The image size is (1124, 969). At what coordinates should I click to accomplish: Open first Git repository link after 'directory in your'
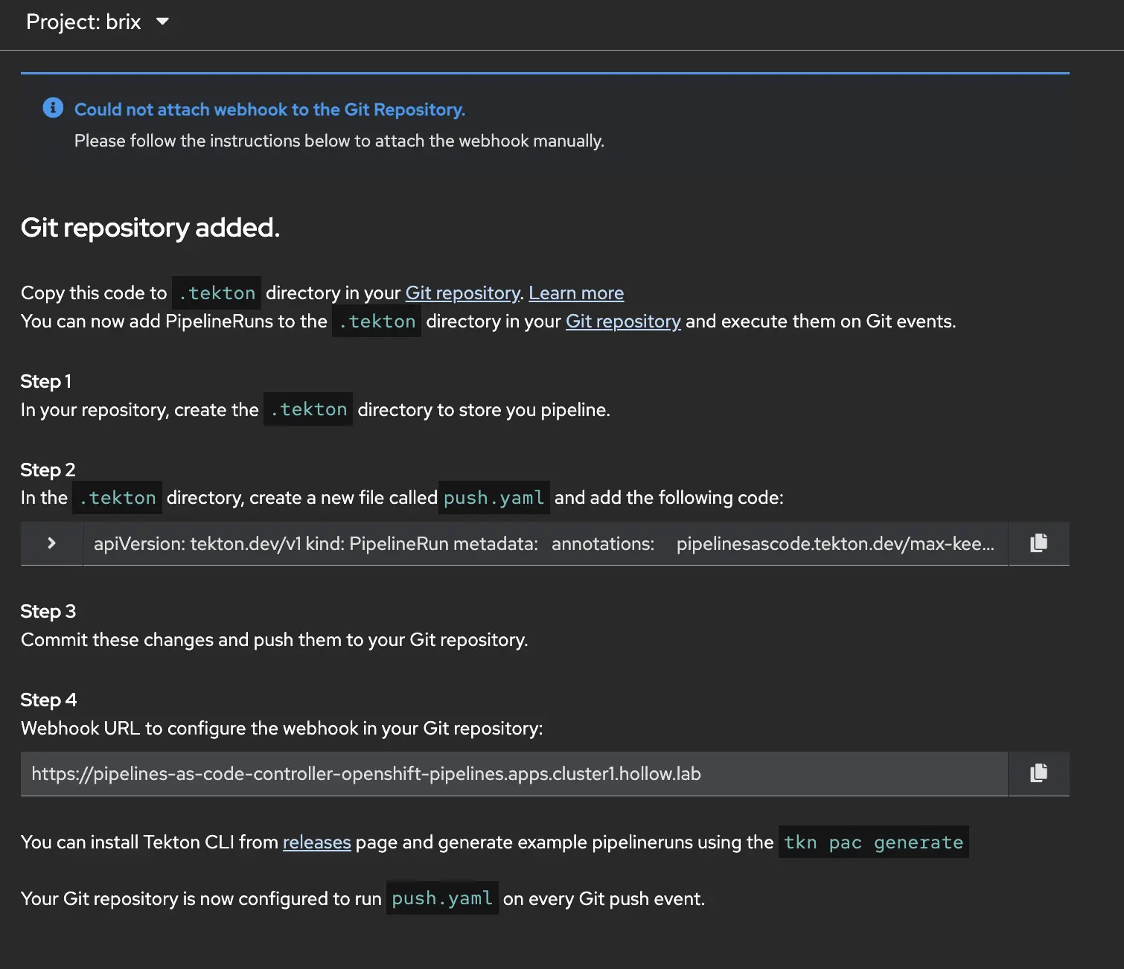(x=462, y=293)
